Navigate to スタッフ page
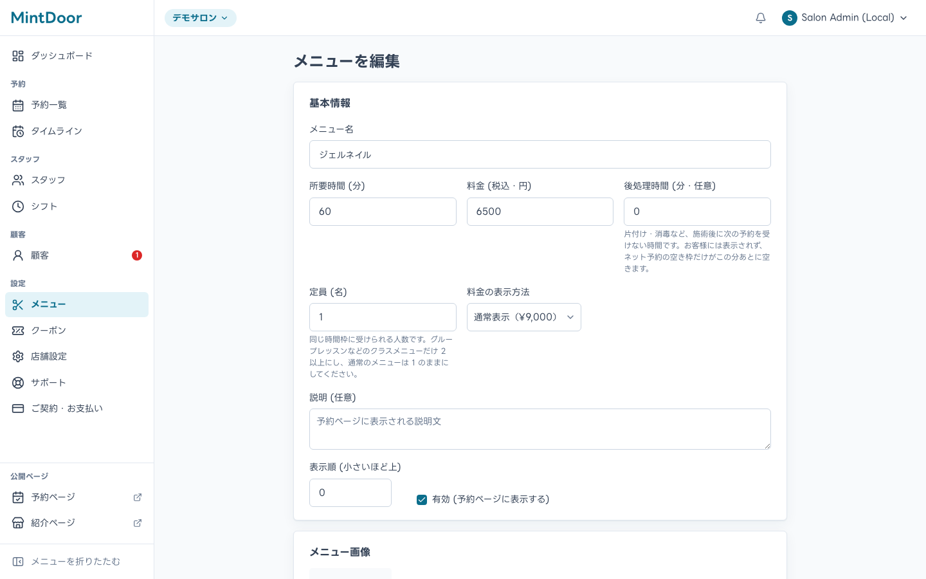 point(77,180)
